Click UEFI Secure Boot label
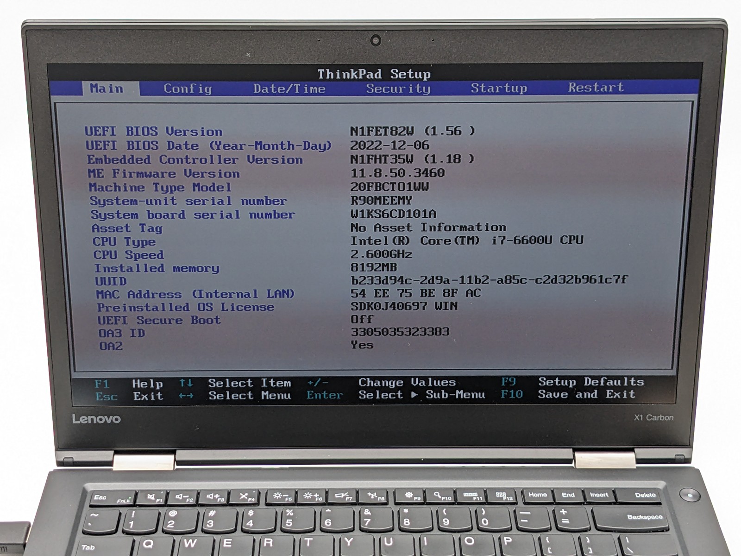Screen dimensions: 741x556 159,320
